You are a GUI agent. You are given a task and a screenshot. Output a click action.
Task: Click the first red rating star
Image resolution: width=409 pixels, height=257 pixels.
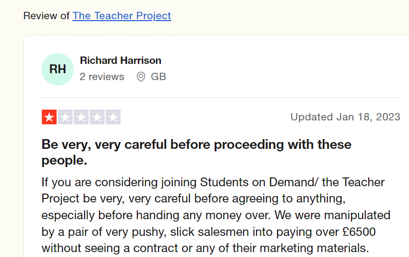(x=49, y=117)
